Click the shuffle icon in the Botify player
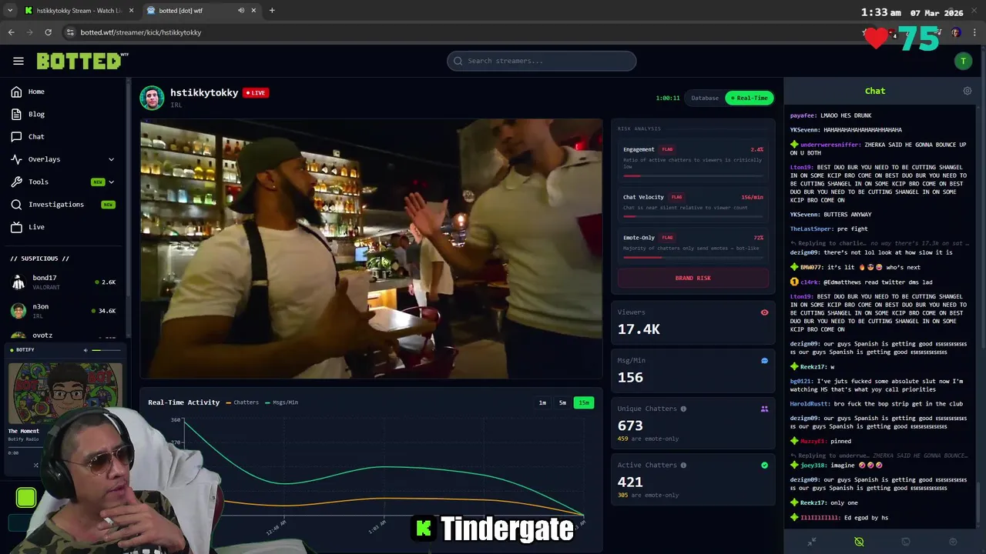The image size is (986, 554). [35, 465]
